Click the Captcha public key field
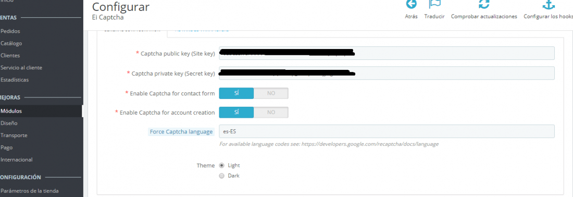 coord(387,53)
